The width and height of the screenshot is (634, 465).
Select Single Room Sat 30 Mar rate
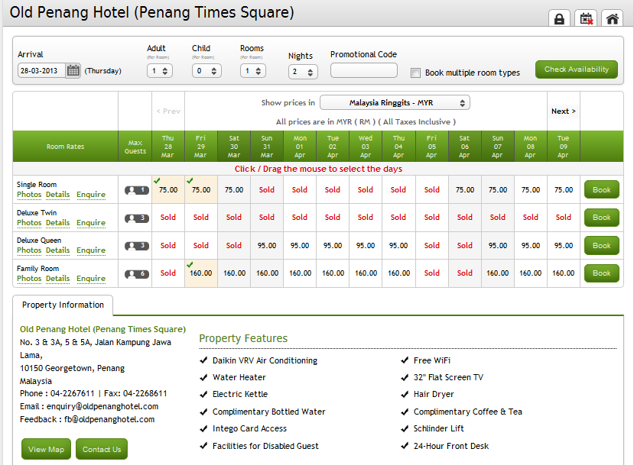tap(234, 189)
